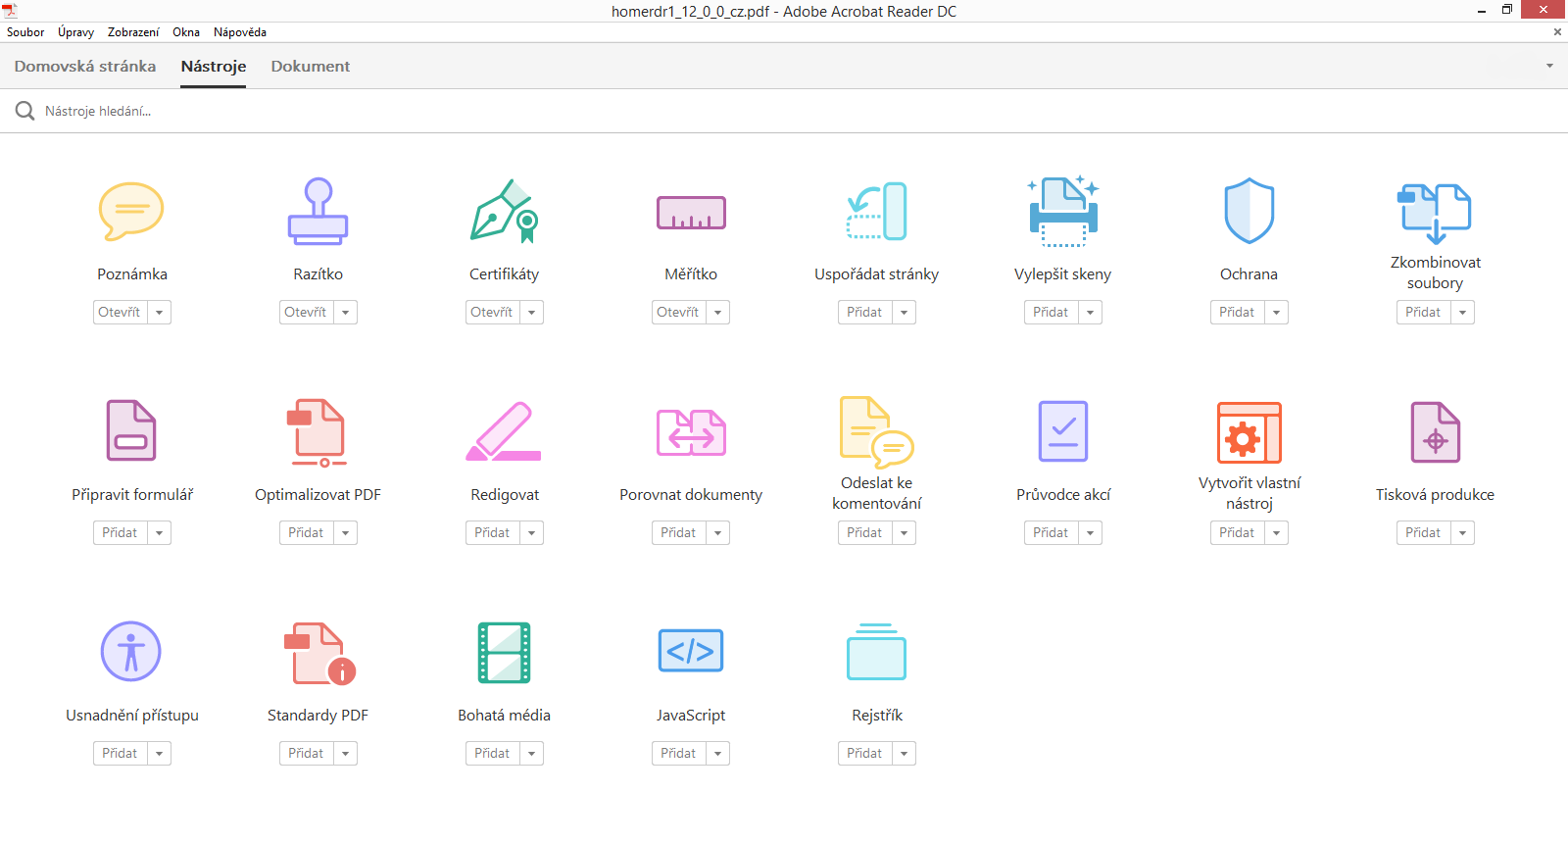The image size is (1568, 843).
Task: Select the Průvodce akcí checklist icon
Action: pos(1063,431)
